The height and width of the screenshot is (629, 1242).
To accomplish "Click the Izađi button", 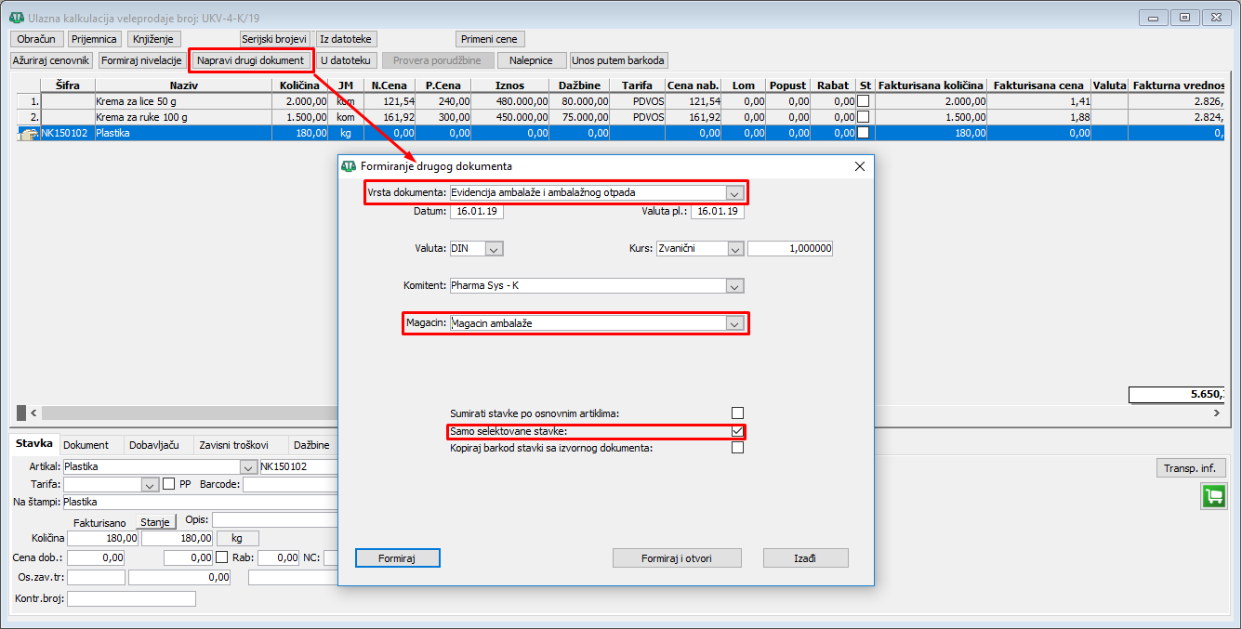I will pyautogui.click(x=805, y=557).
